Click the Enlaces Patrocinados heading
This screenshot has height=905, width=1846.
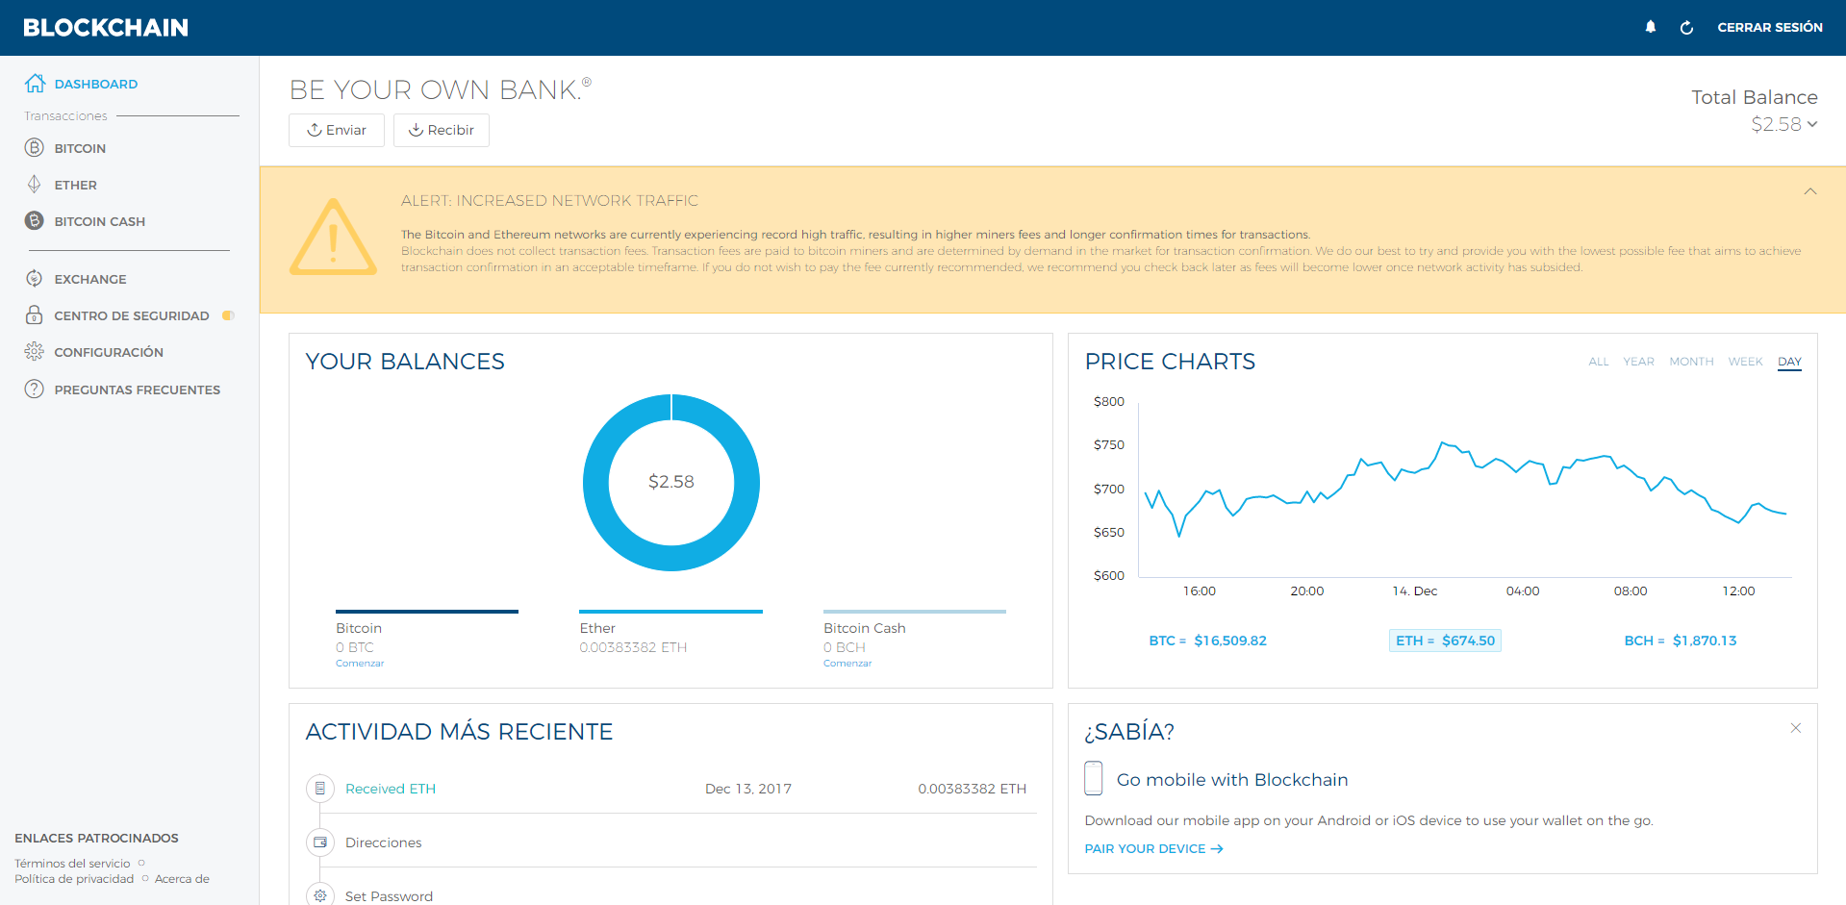pyautogui.click(x=96, y=839)
